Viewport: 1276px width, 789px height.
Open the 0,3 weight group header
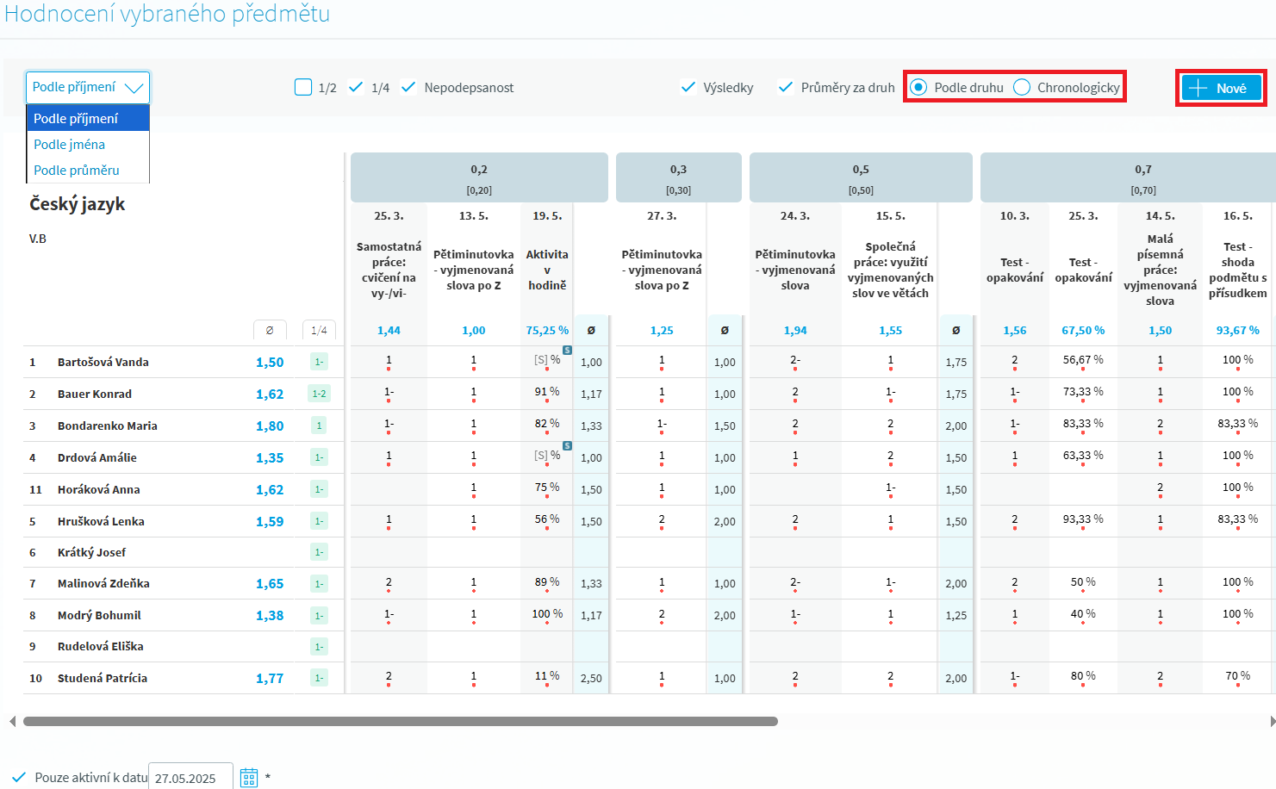pos(679,177)
